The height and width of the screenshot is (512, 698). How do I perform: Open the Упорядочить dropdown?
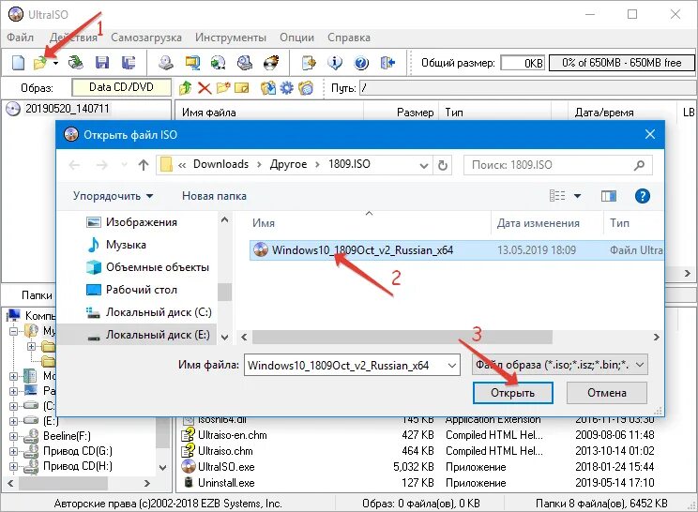(114, 196)
